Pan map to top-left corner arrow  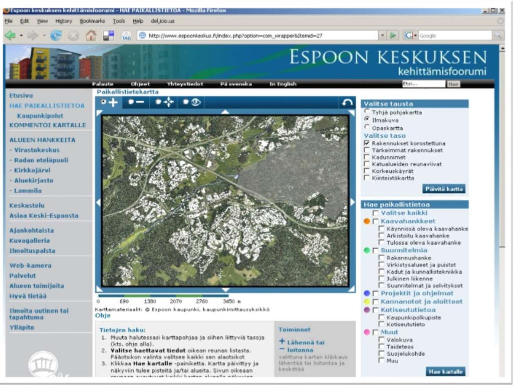pos(99,113)
